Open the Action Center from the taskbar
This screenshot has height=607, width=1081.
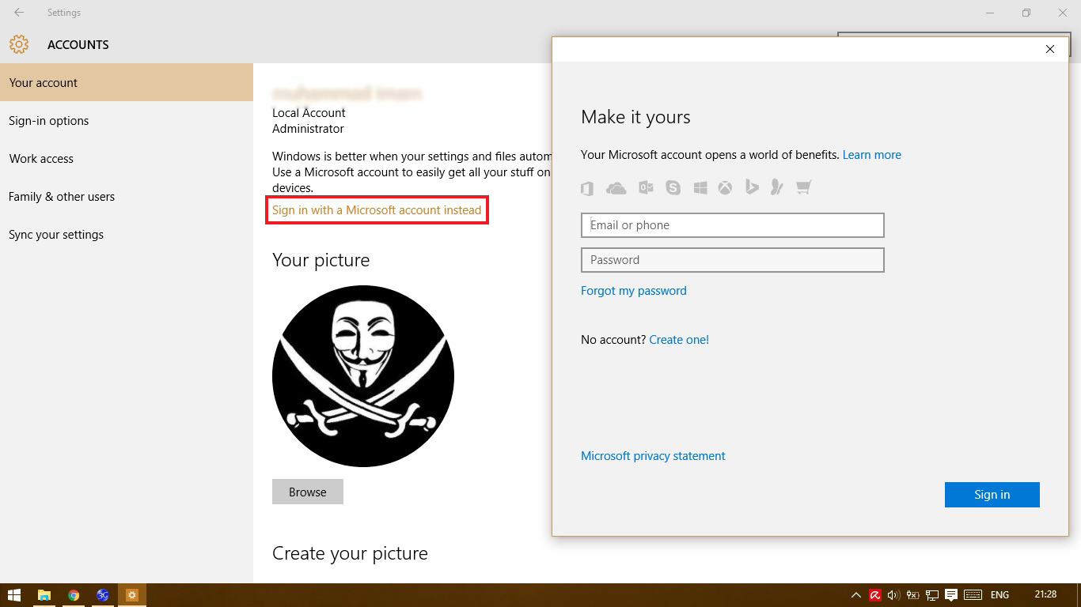click(951, 594)
